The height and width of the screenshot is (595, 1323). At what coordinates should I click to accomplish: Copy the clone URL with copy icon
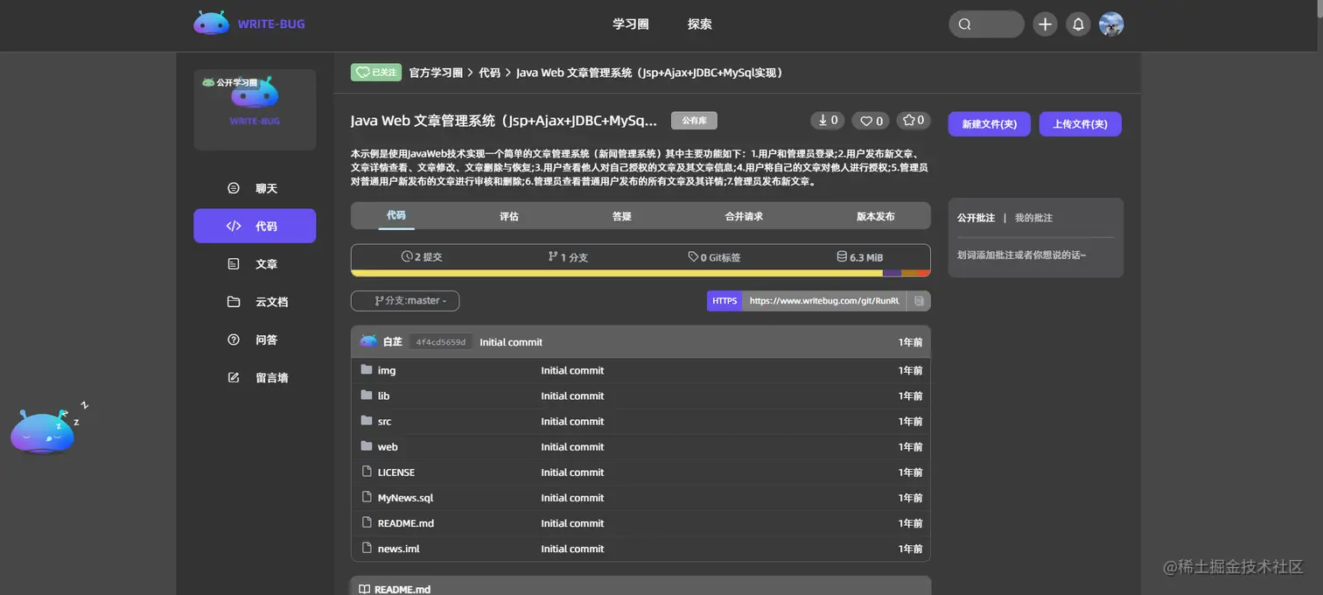pyautogui.click(x=919, y=300)
